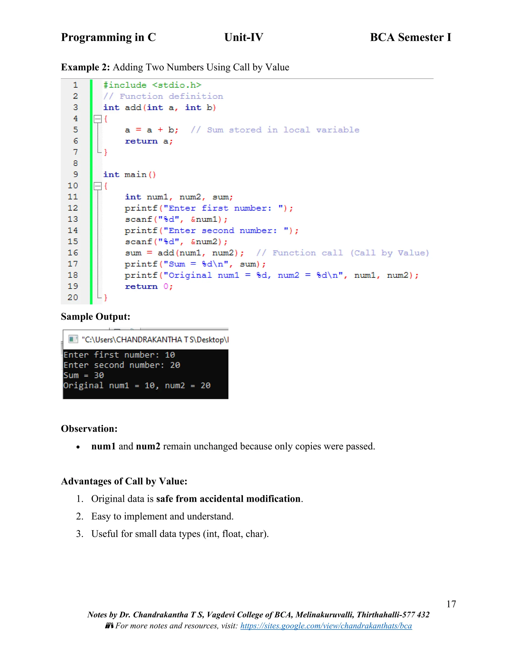Click 'sum = add(num1, num2);' statement
517x670 pixels.
(x=184, y=253)
